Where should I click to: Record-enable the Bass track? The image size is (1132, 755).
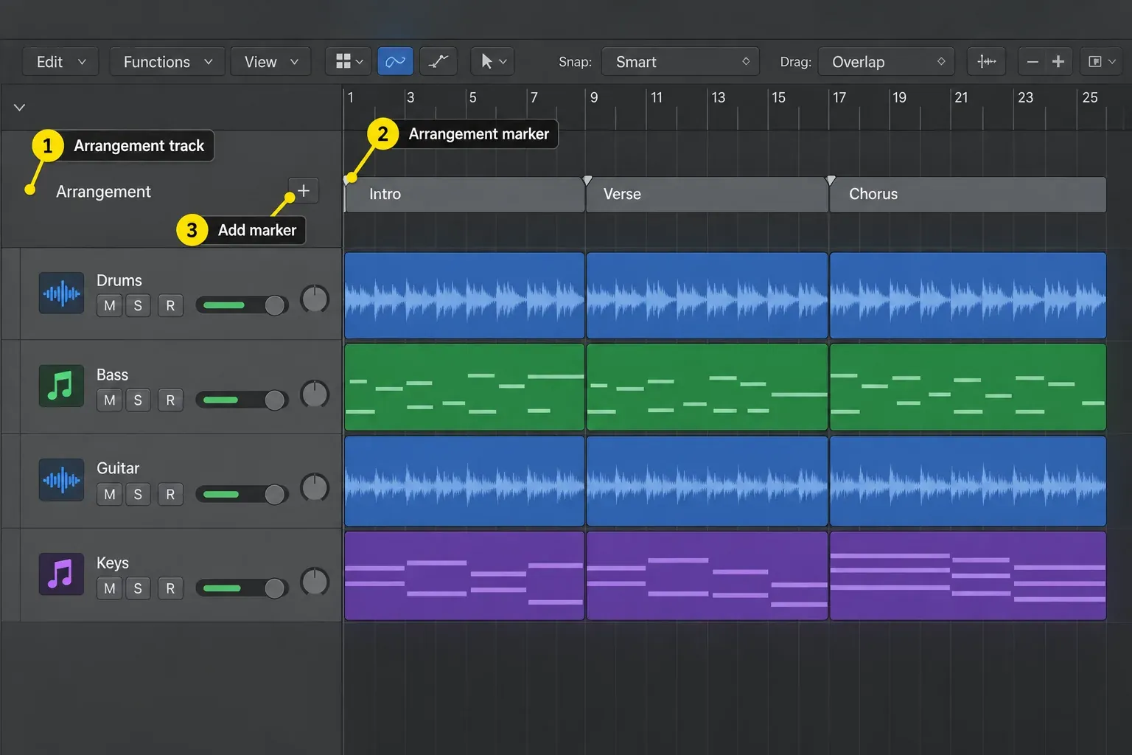(x=170, y=400)
